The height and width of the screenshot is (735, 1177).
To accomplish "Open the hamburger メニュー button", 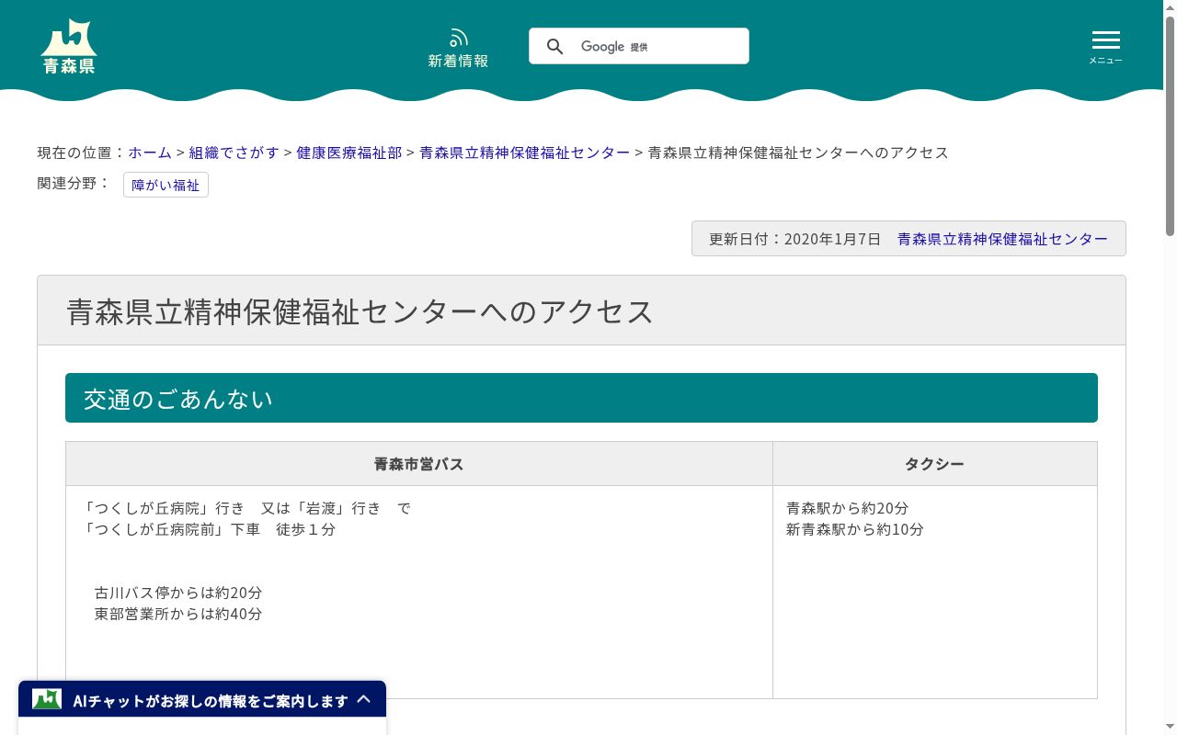I will 1105,47.
